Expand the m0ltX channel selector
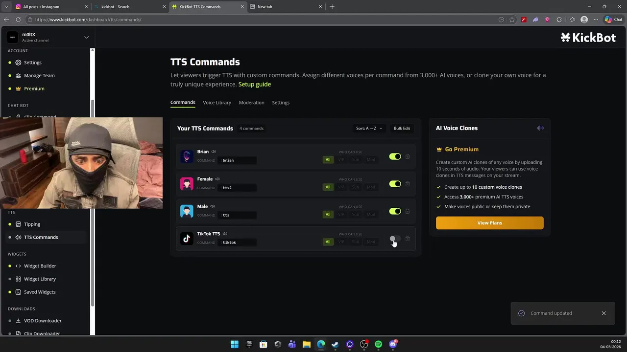The height and width of the screenshot is (352, 627). 86,37
